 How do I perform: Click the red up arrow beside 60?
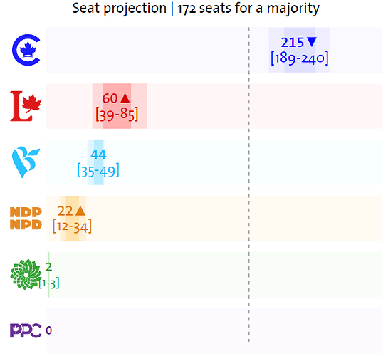coord(125,98)
